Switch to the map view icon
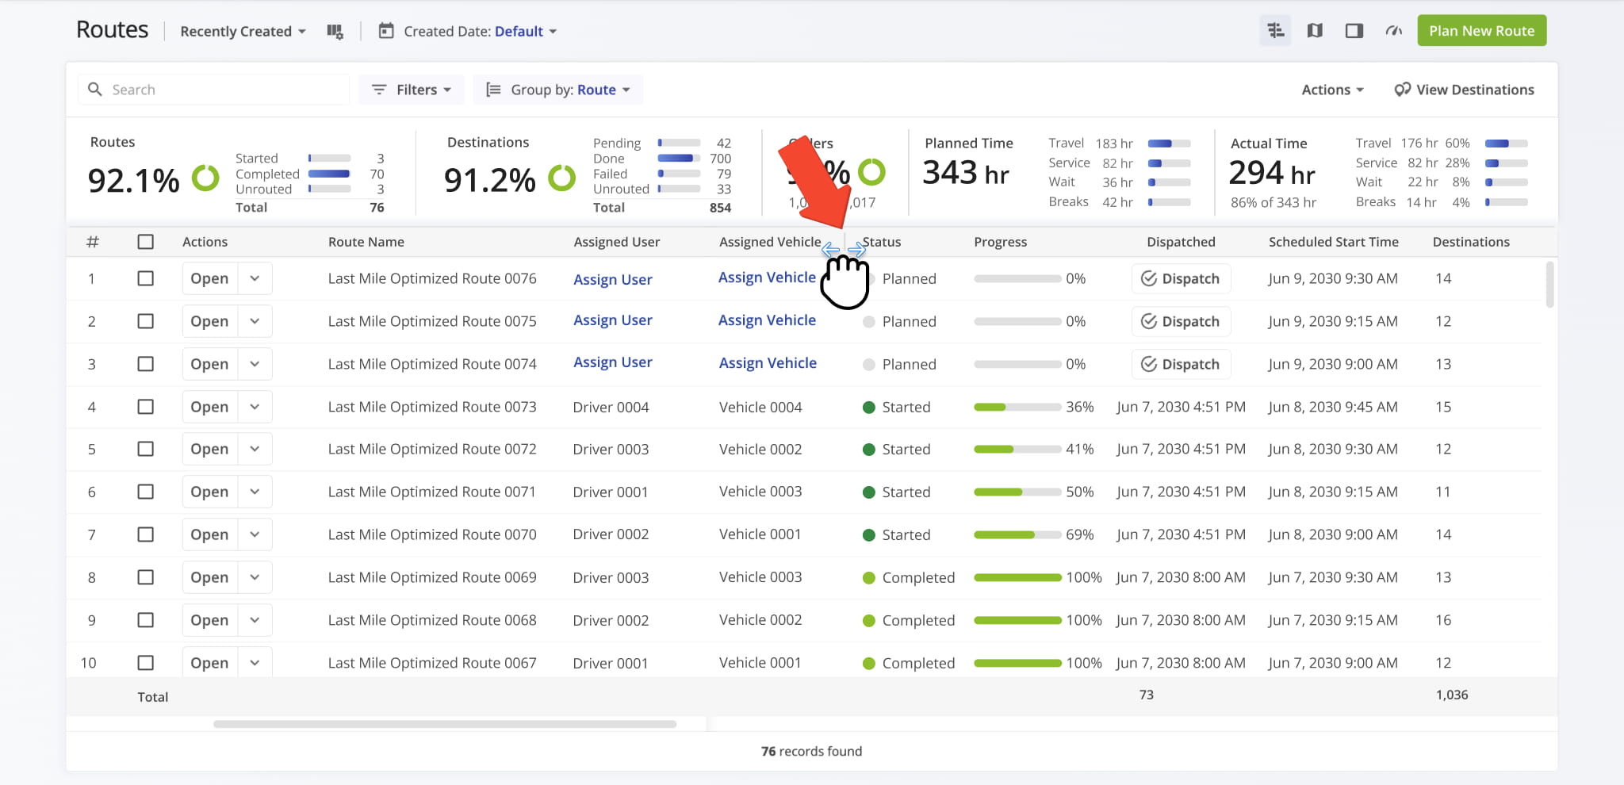Viewport: 1624px width, 785px height. point(1315,31)
